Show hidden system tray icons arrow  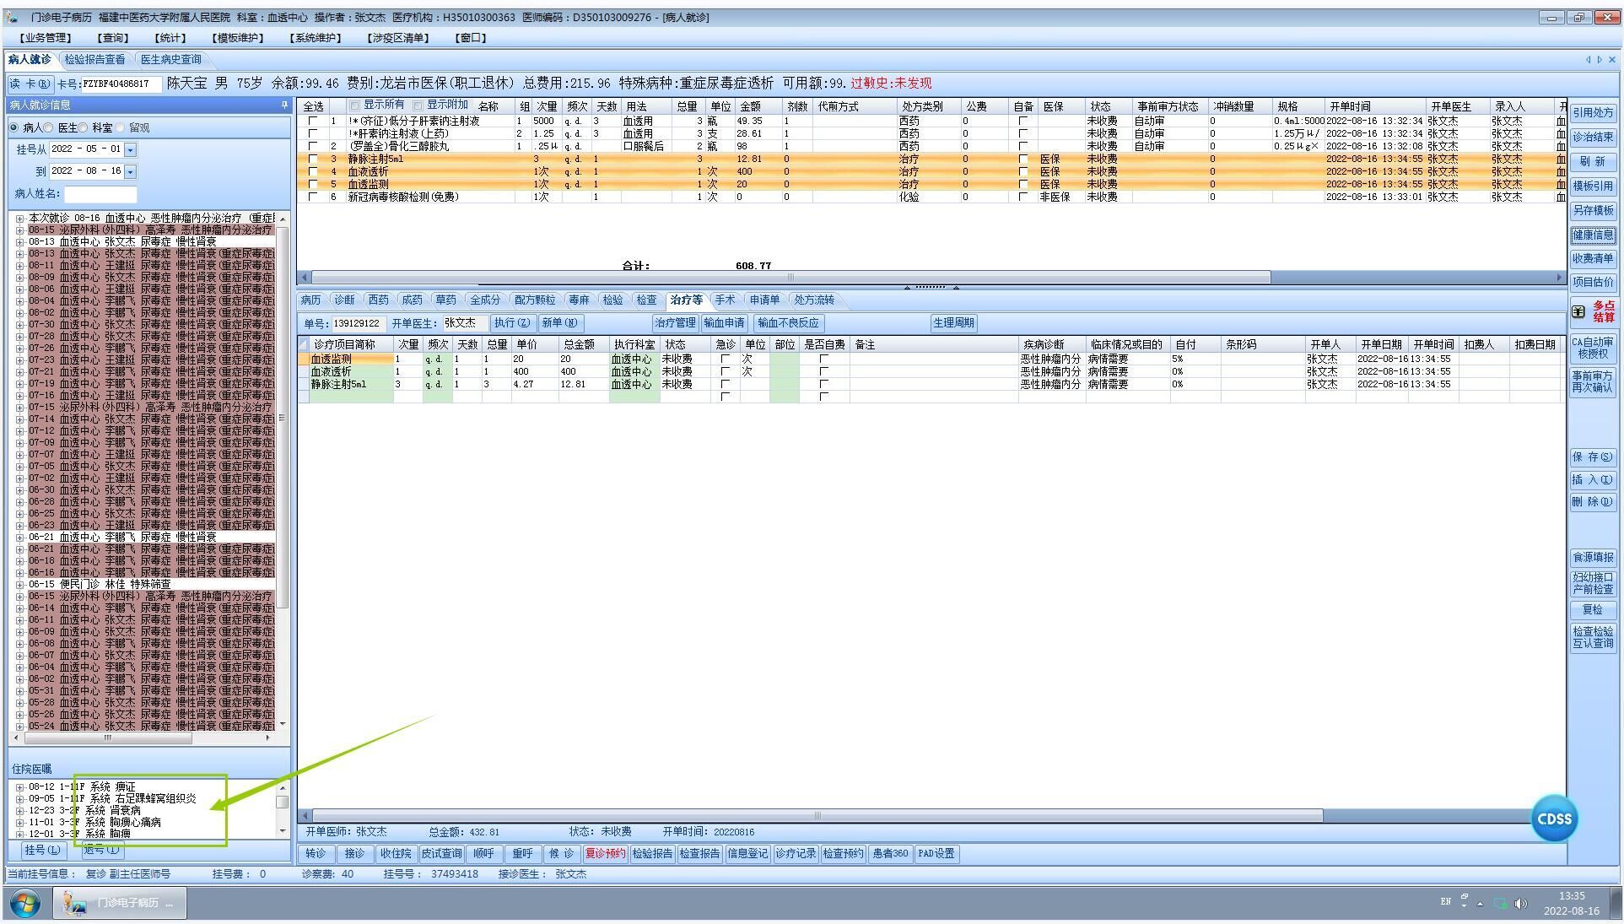click(x=1480, y=904)
